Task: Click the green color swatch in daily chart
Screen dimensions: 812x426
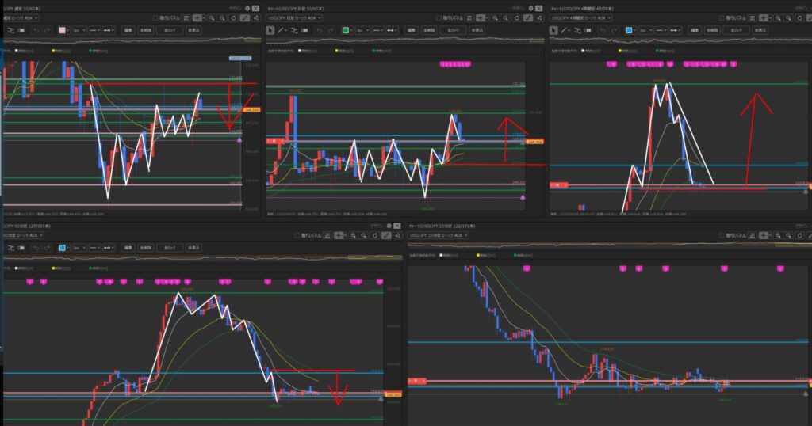Action: [346, 29]
